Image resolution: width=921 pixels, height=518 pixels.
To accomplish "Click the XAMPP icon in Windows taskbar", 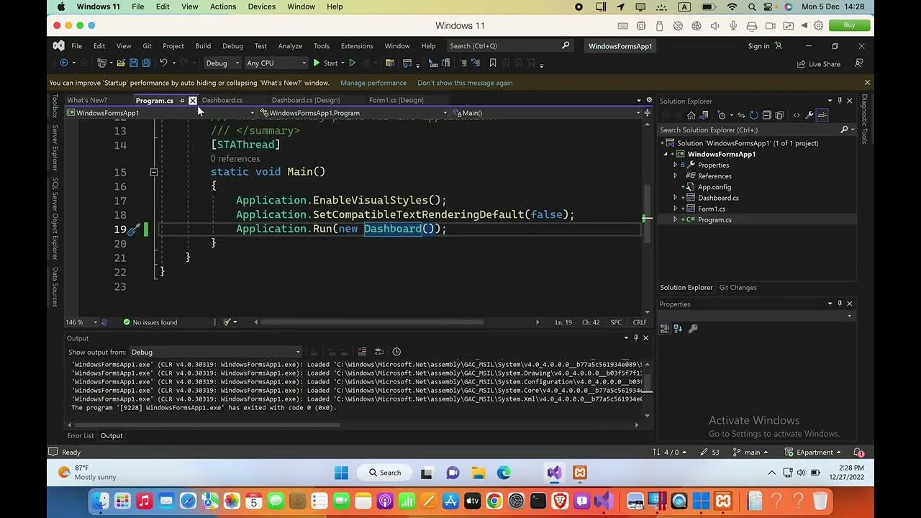I will pos(580,473).
